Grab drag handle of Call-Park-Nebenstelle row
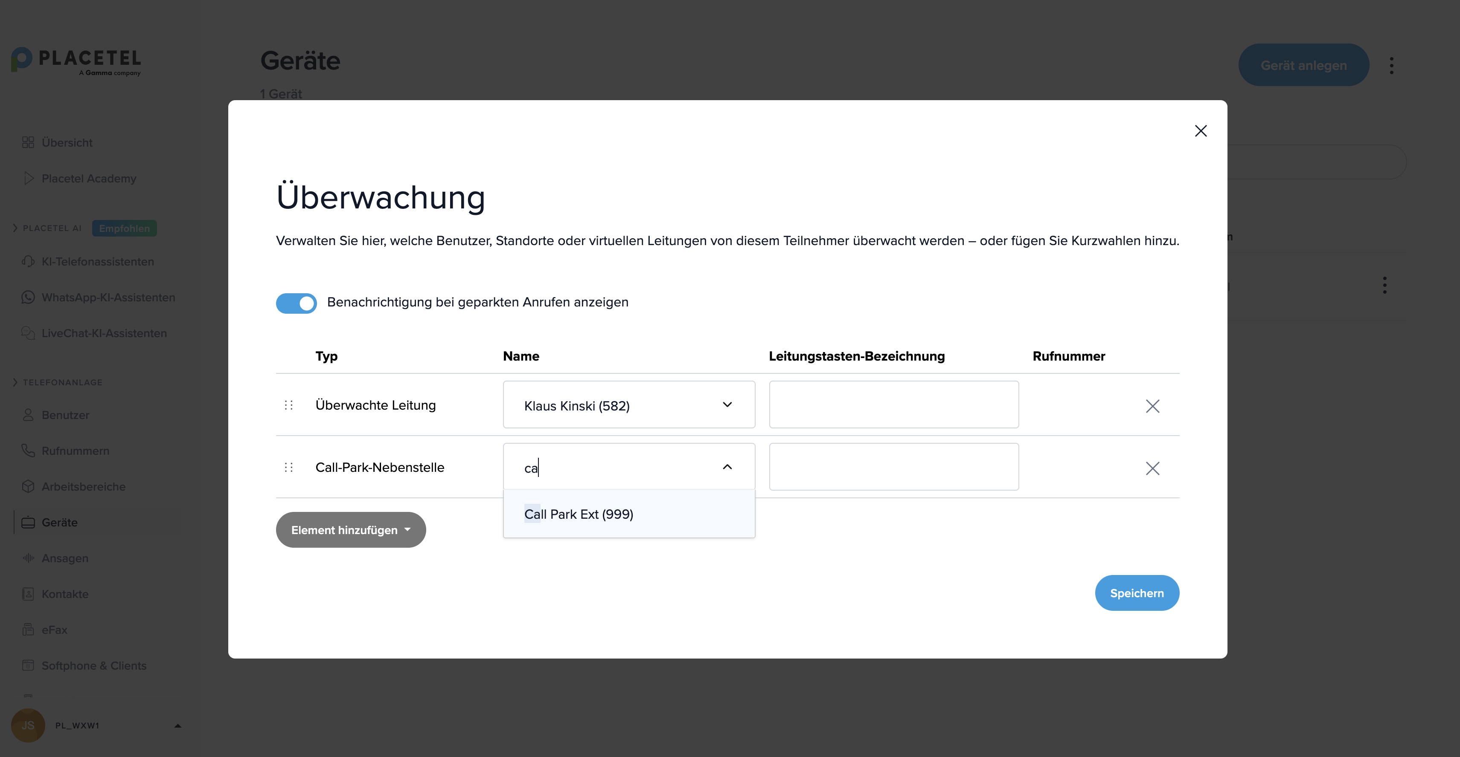 pos(288,468)
